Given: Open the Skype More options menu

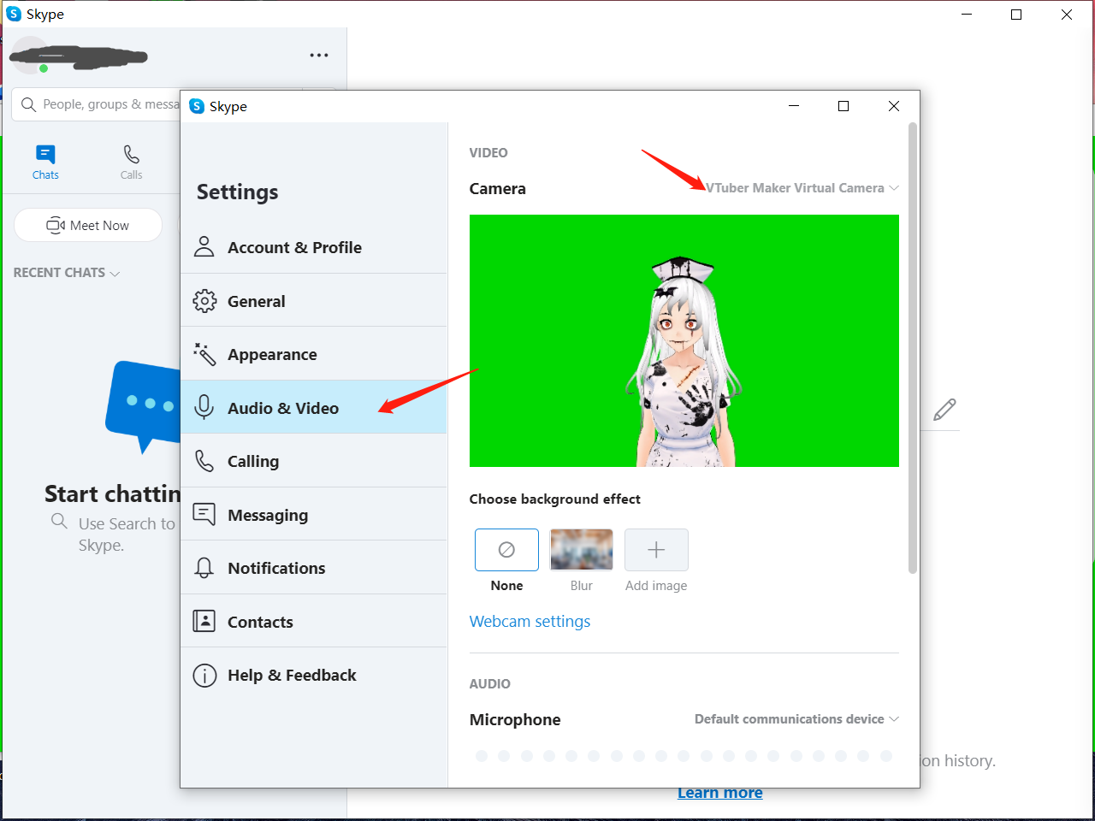Looking at the screenshot, I should pyautogui.click(x=319, y=56).
